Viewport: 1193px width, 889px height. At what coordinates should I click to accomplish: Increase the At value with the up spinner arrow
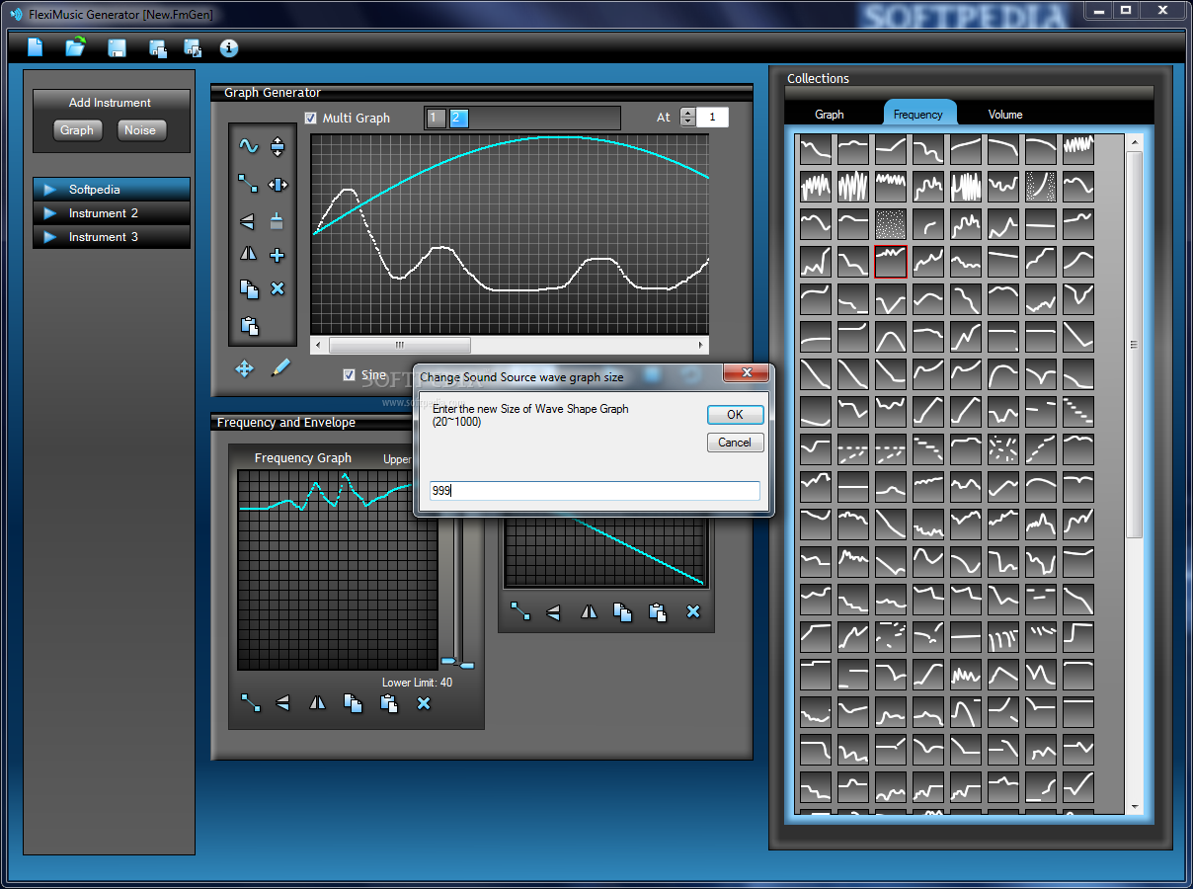[x=688, y=112]
